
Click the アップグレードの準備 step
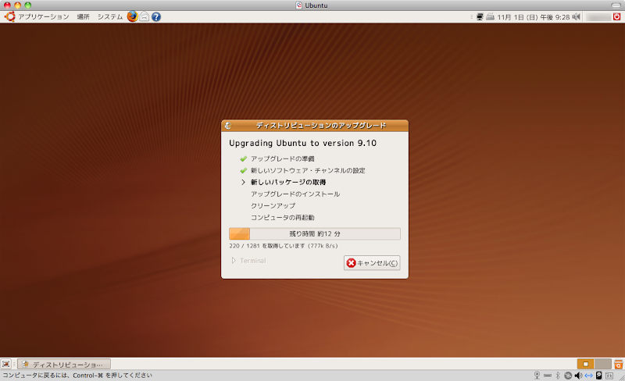point(283,158)
